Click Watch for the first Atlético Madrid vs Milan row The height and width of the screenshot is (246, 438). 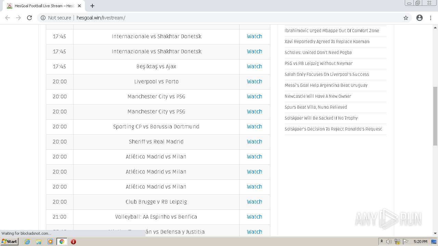pyautogui.click(x=254, y=157)
